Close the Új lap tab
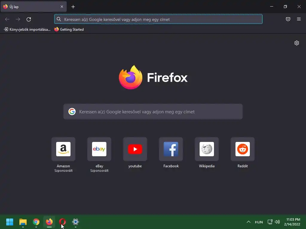The image size is (306, 229). click(62, 7)
